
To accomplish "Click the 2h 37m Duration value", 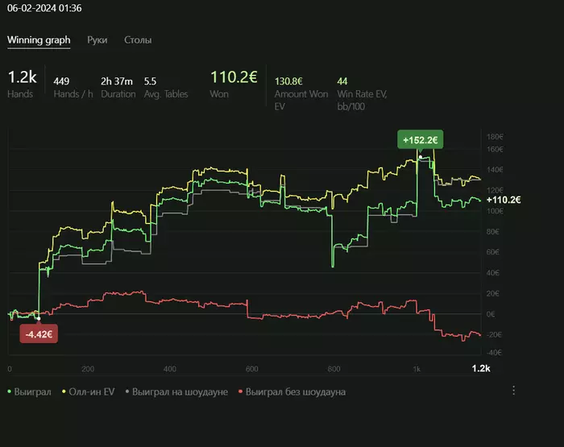I will [x=117, y=81].
